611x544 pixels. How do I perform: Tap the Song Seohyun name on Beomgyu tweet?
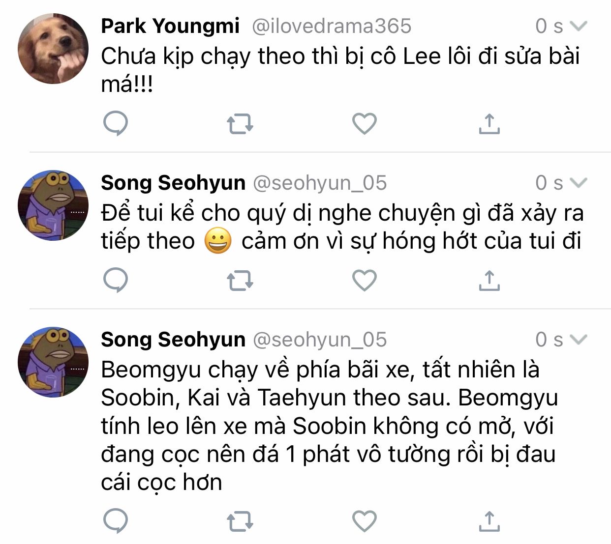point(173,340)
